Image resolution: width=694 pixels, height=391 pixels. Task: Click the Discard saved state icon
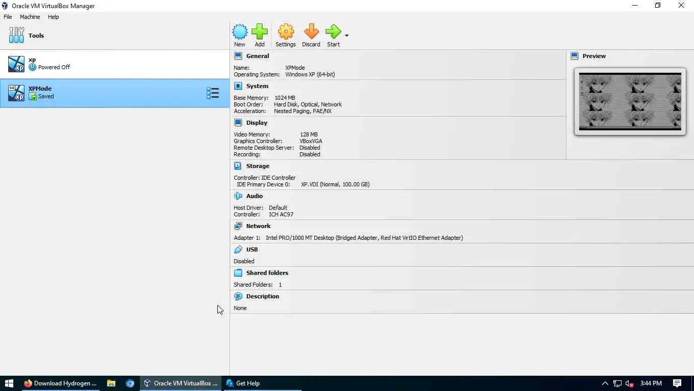click(x=311, y=32)
